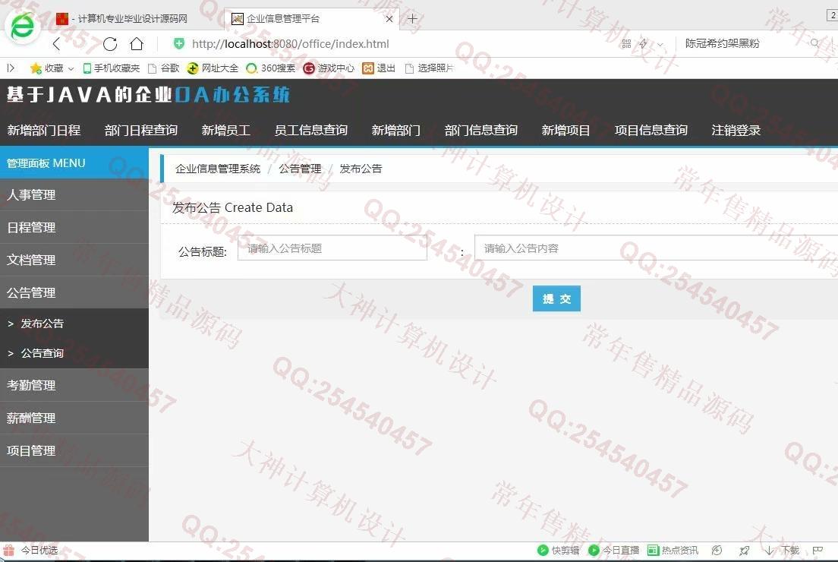This screenshot has height=562, width=838.
Task: Click the 管理面板 MENU header
Action: (74, 163)
